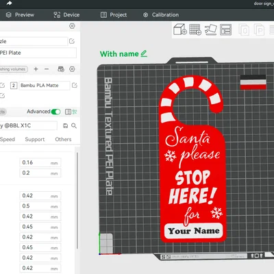
Task: Click the compare presets icon beside Advanced
Action: [68, 112]
